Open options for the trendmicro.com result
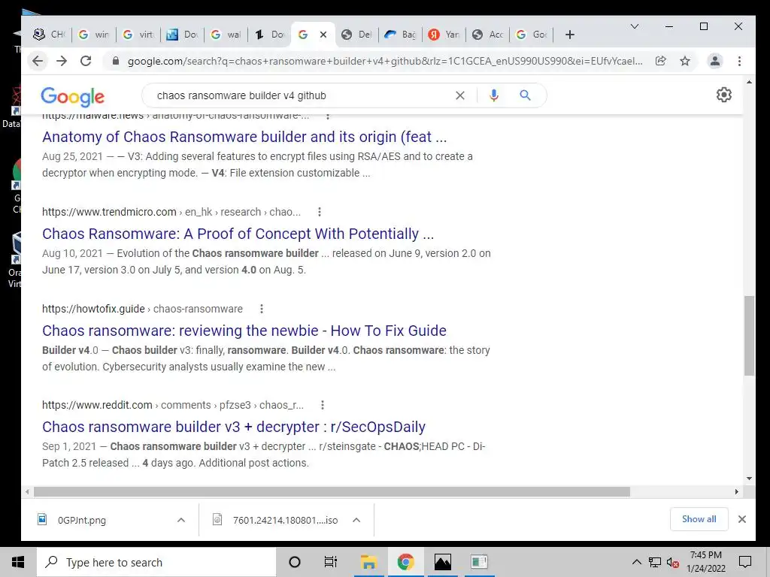Viewport: 770px width, 577px height. [x=320, y=212]
